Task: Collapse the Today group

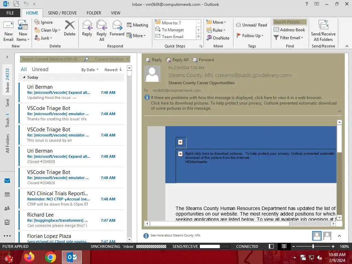Action: [24, 77]
